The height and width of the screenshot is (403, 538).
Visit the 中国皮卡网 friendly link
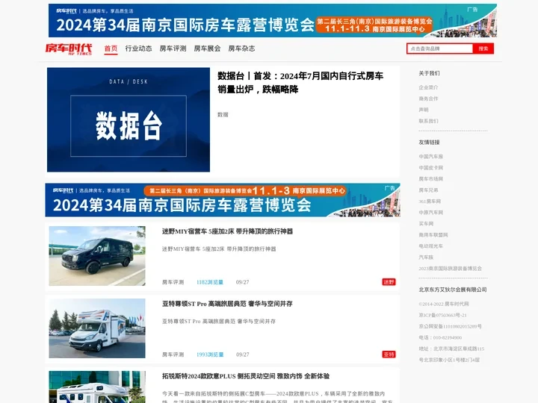click(430, 168)
